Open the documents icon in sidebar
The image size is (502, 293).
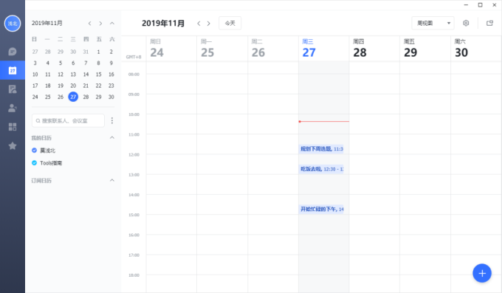pos(13,89)
